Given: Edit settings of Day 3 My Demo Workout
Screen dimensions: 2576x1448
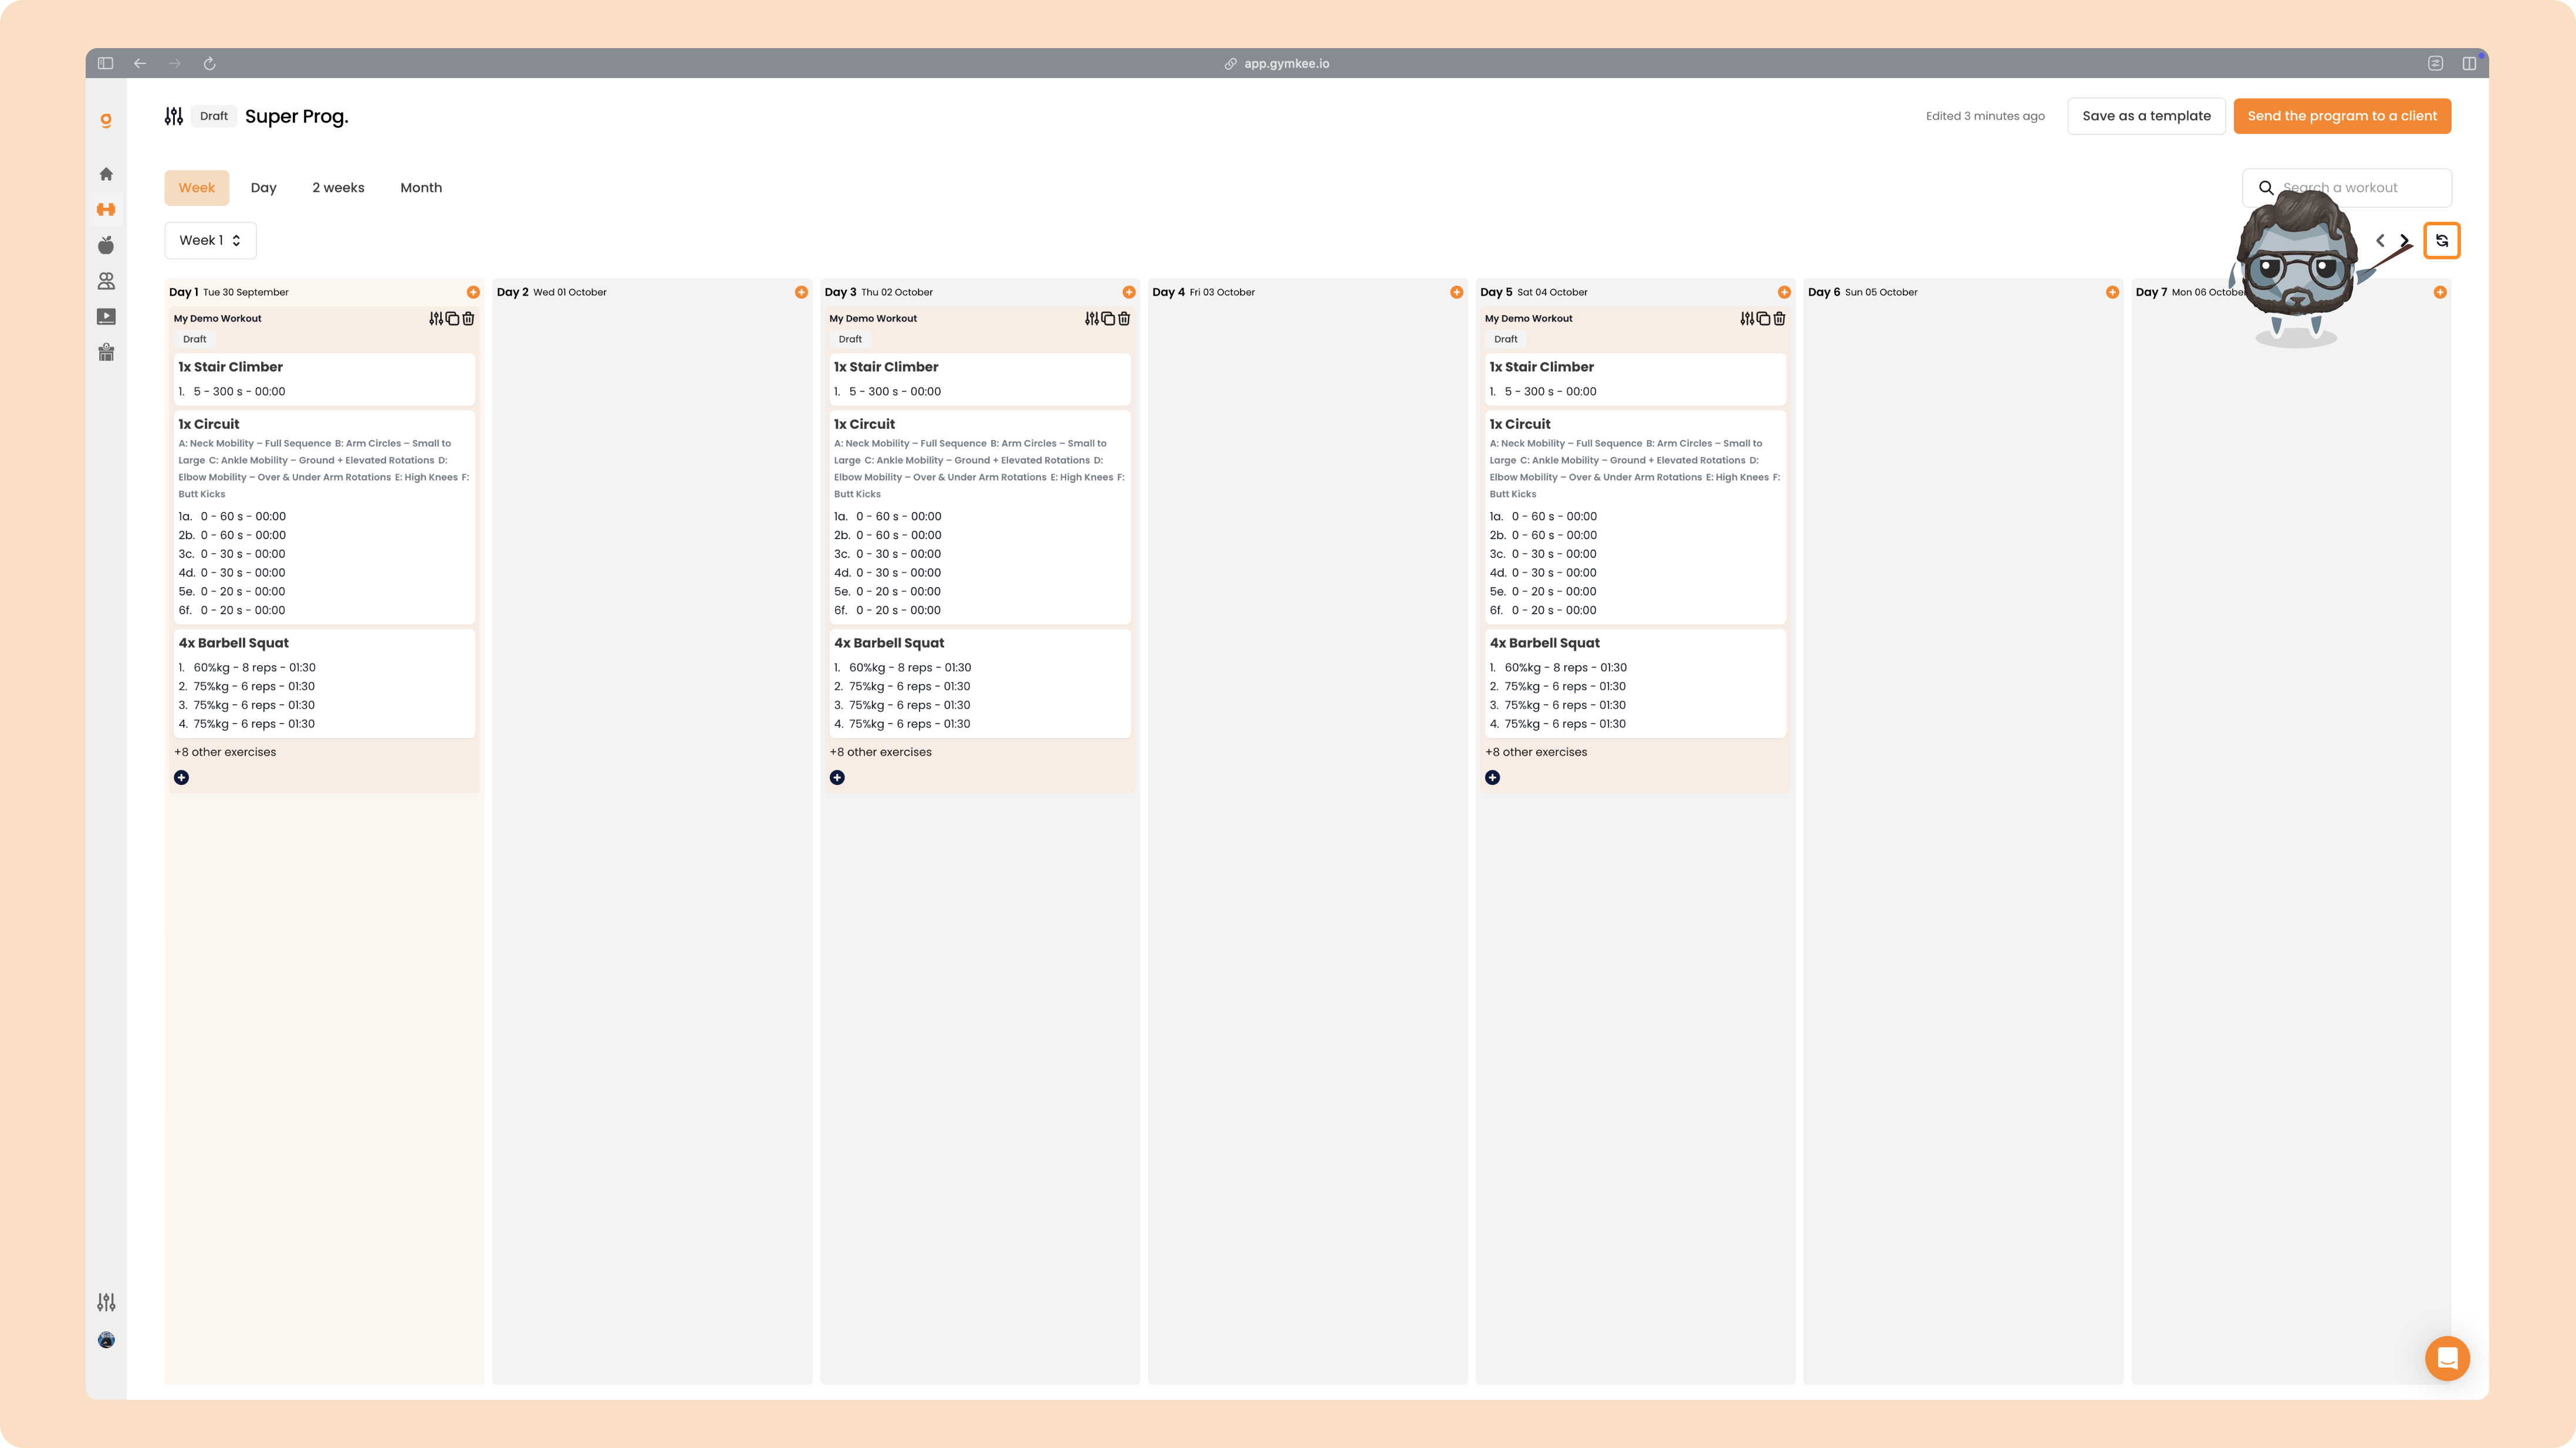Looking at the screenshot, I should (x=1092, y=318).
